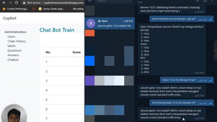Click the bot icon beside the Rbot name
Image resolution: width=217 pixels, height=122 pixels.
point(99,21)
